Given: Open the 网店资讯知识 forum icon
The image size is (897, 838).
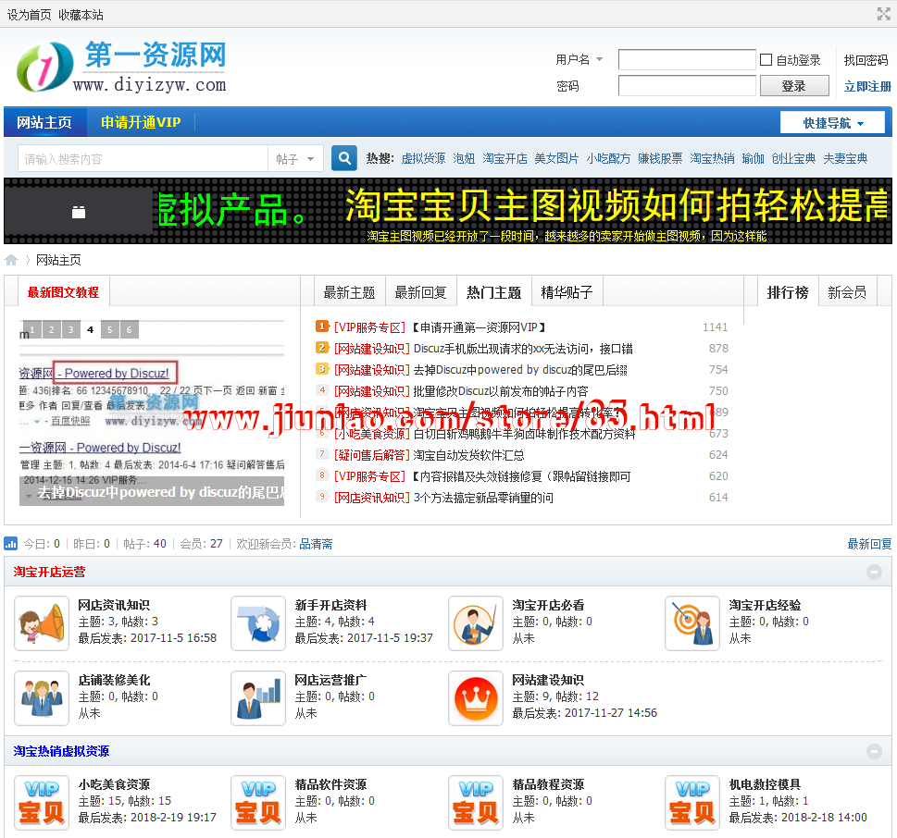Looking at the screenshot, I should point(42,623).
